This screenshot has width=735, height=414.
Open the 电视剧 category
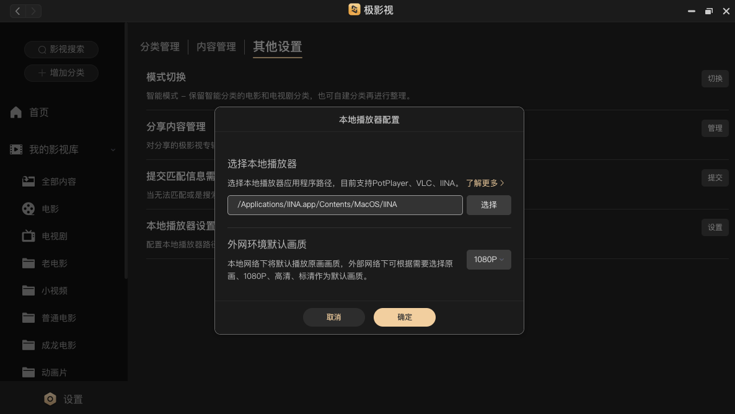pos(55,236)
